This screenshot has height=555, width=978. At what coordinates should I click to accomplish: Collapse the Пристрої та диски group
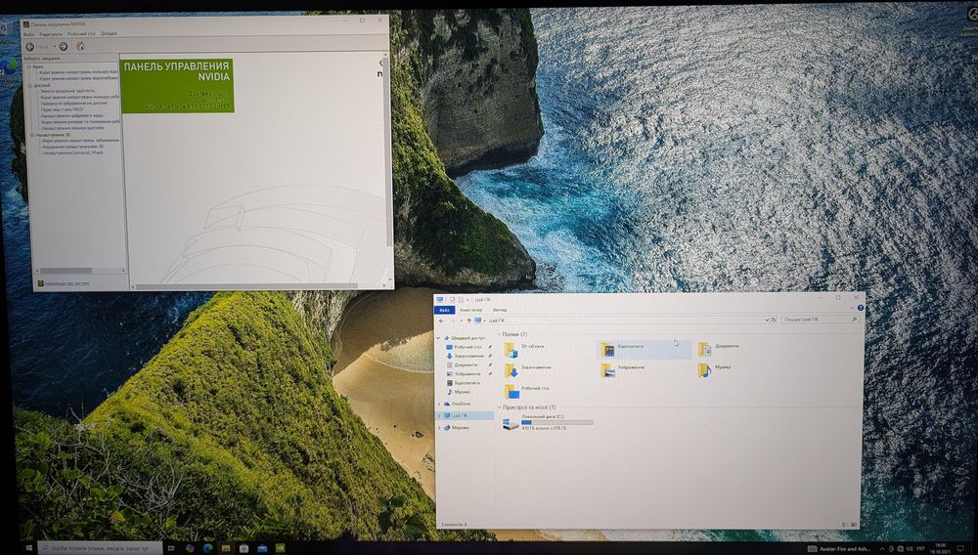tap(499, 407)
